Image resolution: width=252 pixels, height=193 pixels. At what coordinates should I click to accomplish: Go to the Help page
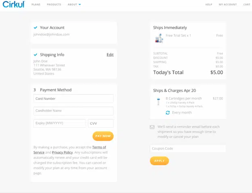tap(208, 4)
